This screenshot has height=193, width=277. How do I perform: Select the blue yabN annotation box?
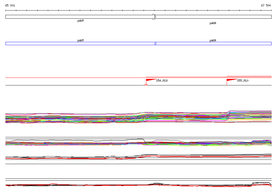(x=214, y=44)
